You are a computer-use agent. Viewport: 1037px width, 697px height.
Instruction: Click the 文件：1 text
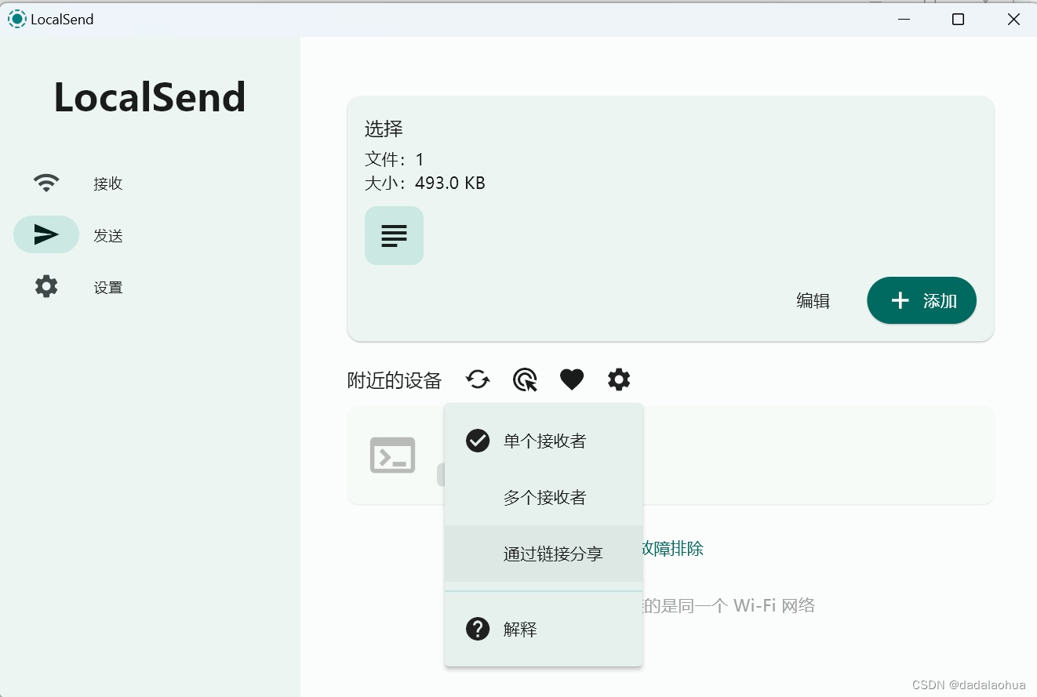[x=395, y=159]
